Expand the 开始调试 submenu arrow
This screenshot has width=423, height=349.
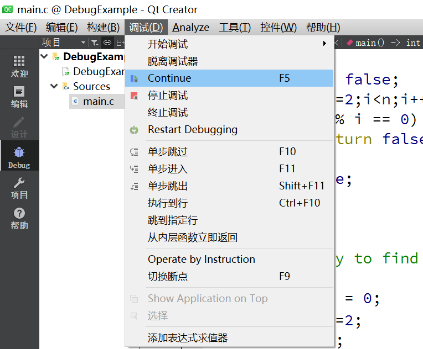click(324, 44)
